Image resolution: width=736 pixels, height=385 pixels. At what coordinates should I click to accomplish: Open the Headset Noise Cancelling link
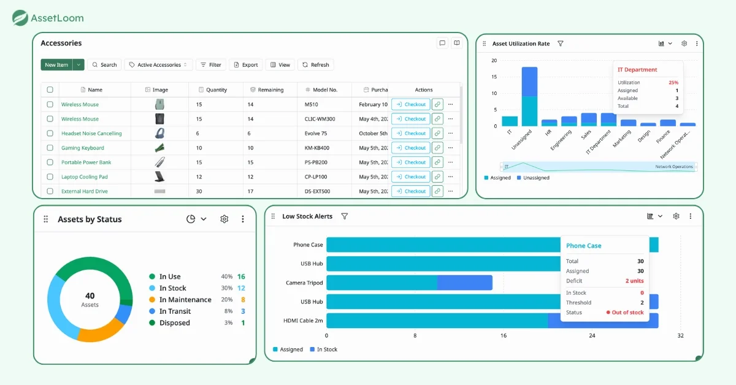point(91,133)
